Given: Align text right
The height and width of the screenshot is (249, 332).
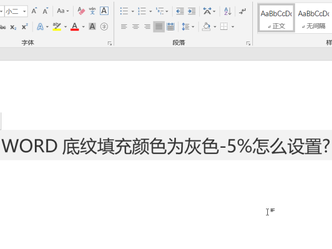Looking at the screenshot, I should point(147,27).
